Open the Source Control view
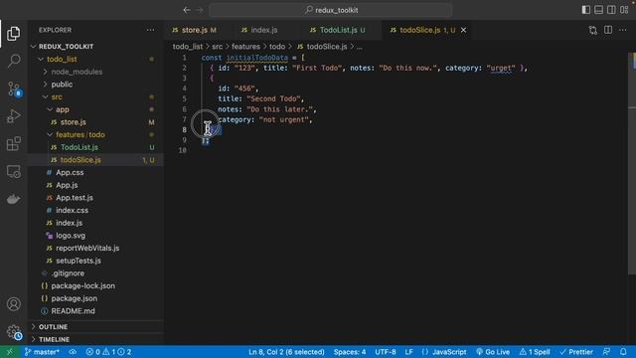Screen dimensions: 636x358 click(x=13, y=89)
